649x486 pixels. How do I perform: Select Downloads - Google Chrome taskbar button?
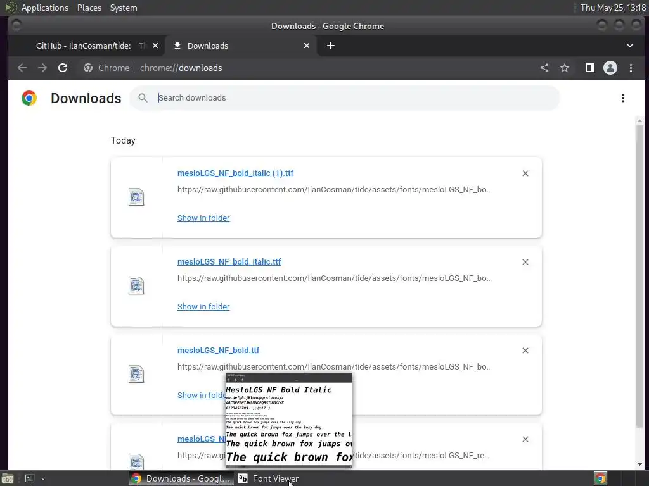coord(181,478)
